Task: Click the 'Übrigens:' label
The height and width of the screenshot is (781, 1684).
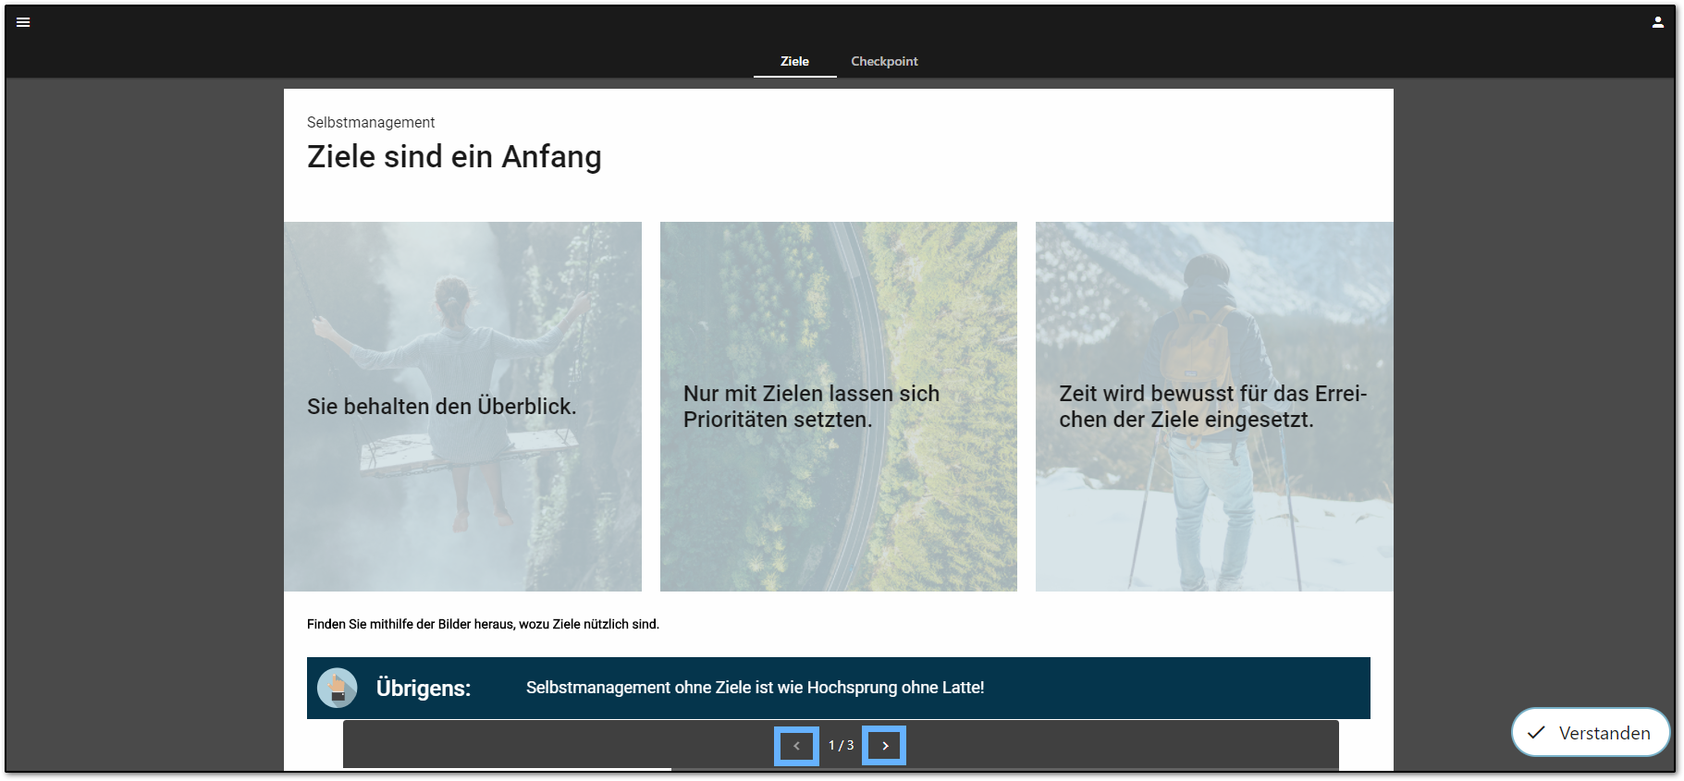Action: 424,689
